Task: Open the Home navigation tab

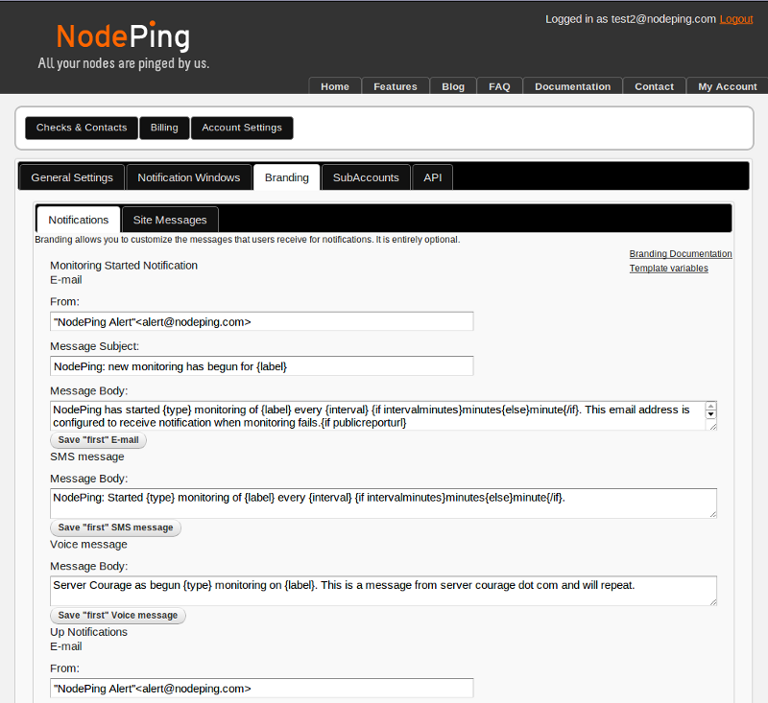Action: click(335, 86)
